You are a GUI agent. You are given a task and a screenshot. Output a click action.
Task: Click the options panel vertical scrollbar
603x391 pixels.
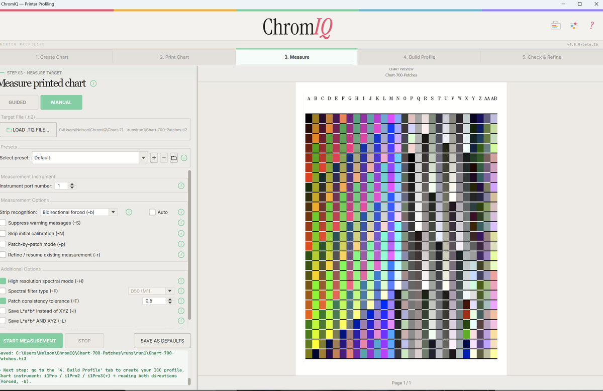pyautogui.click(x=189, y=245)
